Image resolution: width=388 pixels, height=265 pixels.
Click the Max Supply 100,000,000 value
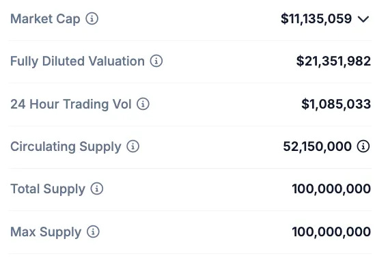pyautogui.click(x=331, y=232)
